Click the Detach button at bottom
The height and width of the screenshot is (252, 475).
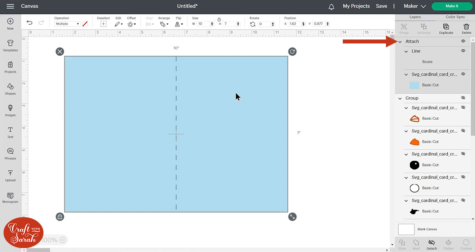(x=432, y=244)
